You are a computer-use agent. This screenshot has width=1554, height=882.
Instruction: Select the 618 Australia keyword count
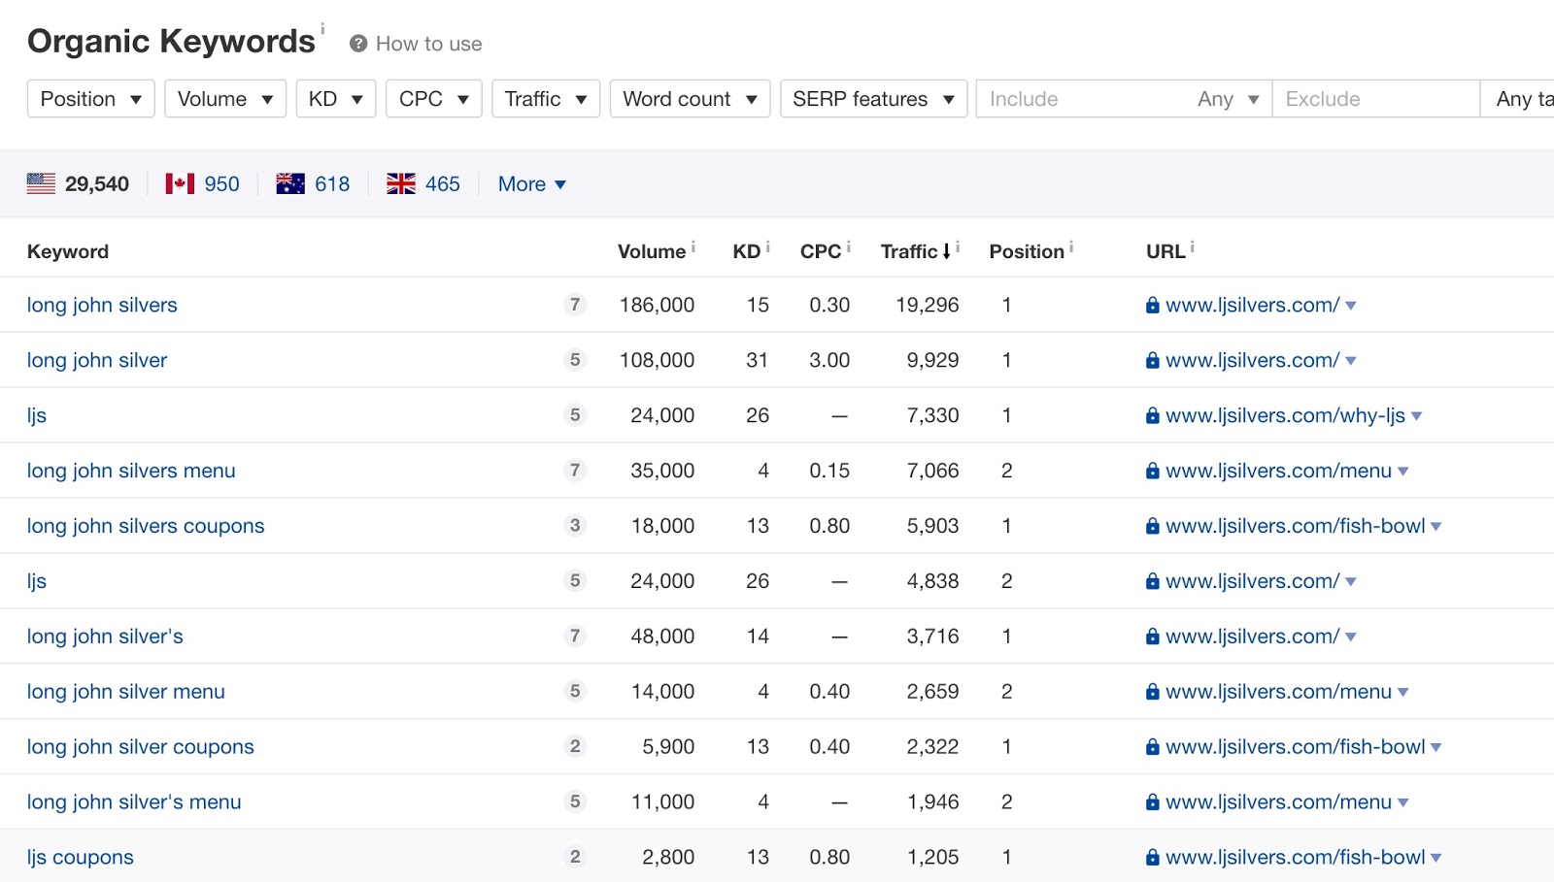click(x=332, y=183)
